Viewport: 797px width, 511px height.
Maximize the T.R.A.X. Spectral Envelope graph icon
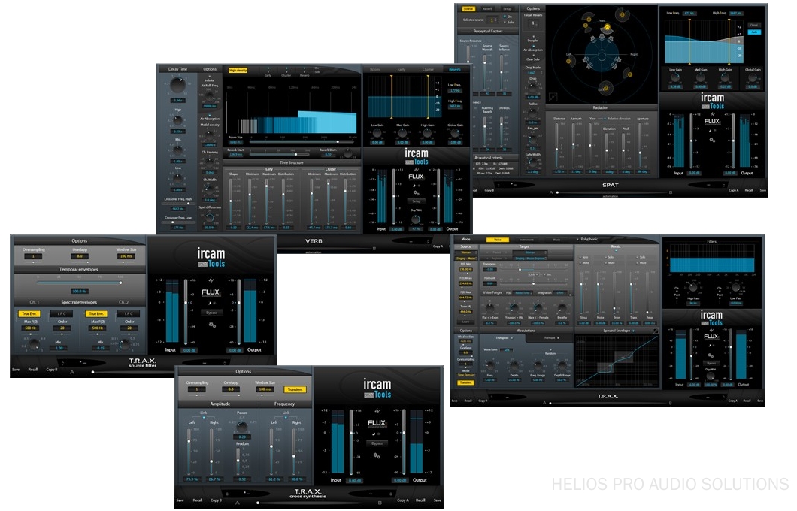tap(655, 331)
